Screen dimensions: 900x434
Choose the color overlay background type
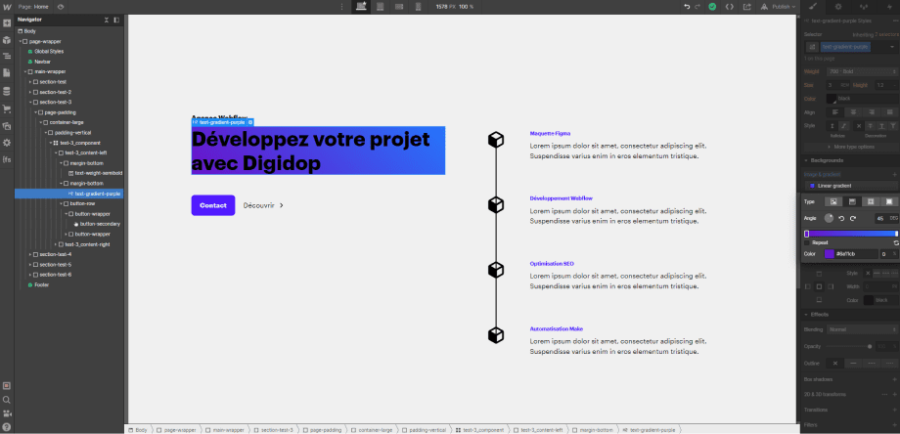click(x=889, y=201)
